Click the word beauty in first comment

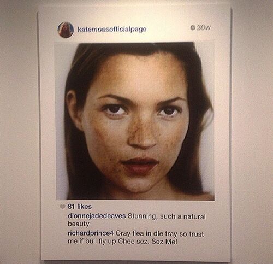[79, 224]
